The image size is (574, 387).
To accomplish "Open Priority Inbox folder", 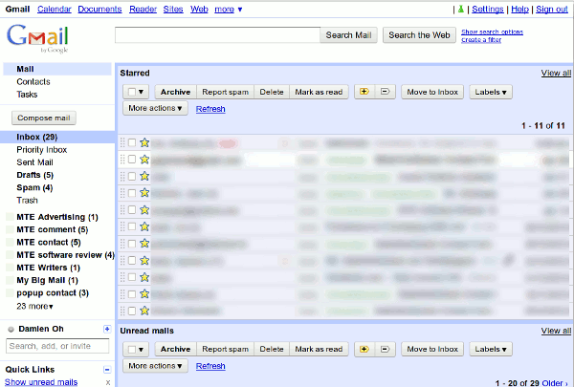I will [42, 150].
